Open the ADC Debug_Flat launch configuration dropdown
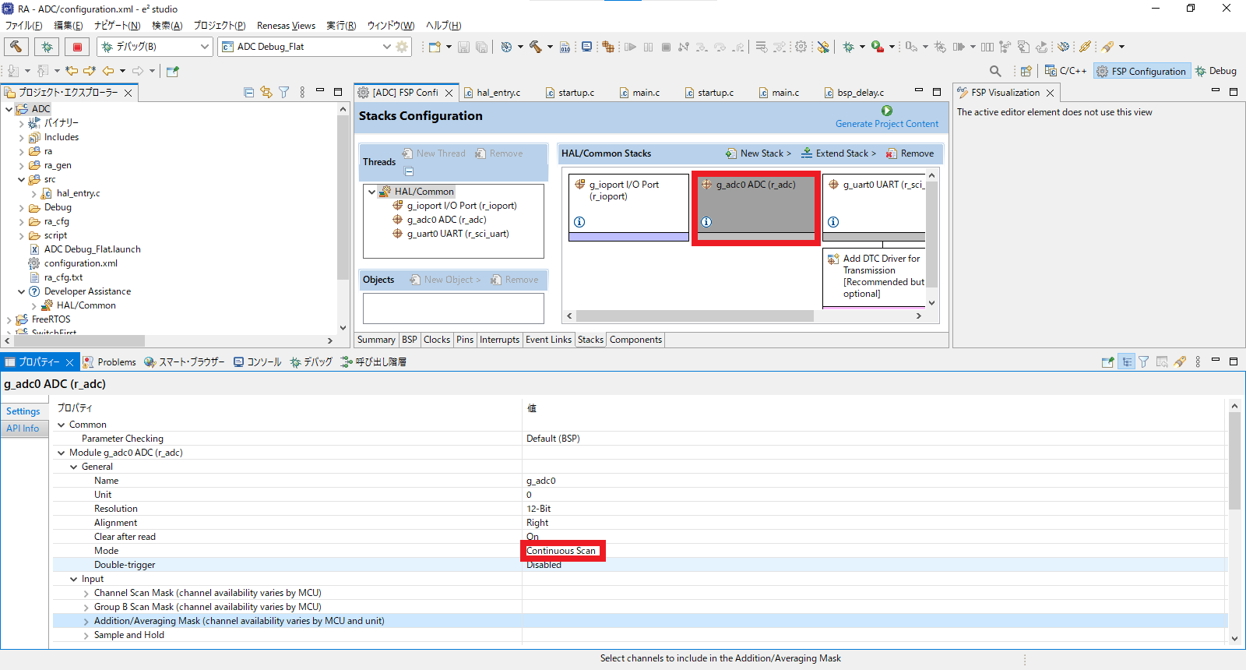 coord(386,47)
